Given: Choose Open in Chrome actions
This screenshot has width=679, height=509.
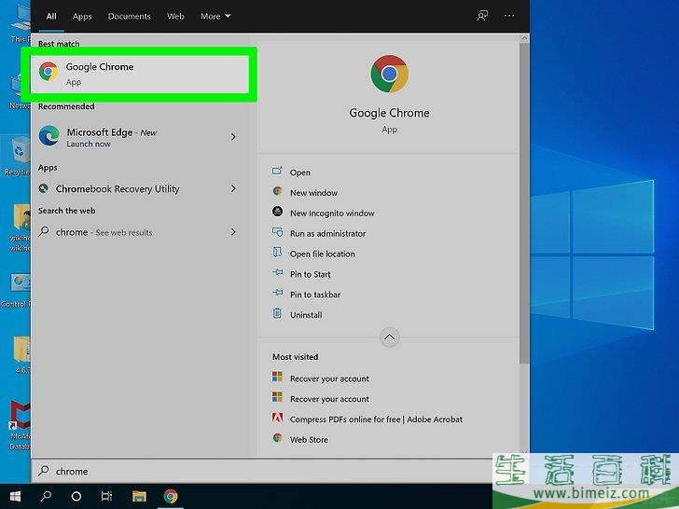Looking at the screenshot, I should (299, 172).
